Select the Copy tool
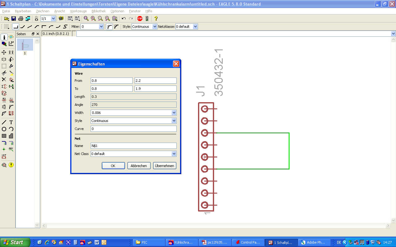 (11, 52)
